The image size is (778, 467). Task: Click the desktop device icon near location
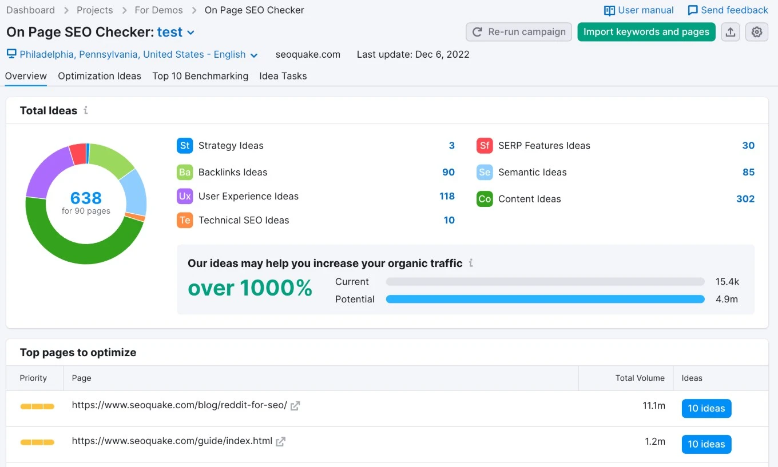tap(11, 54)
